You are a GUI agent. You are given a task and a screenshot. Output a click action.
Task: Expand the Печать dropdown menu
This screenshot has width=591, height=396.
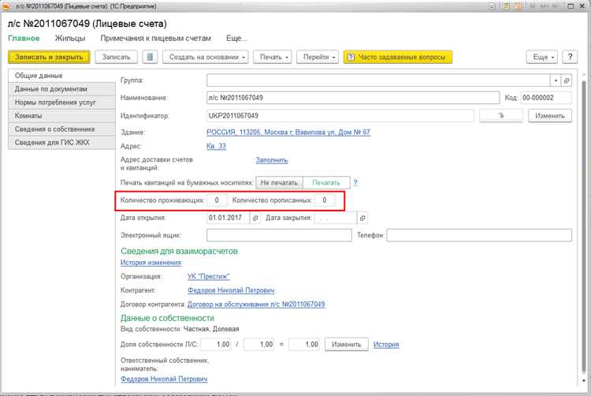coord(271,58)
